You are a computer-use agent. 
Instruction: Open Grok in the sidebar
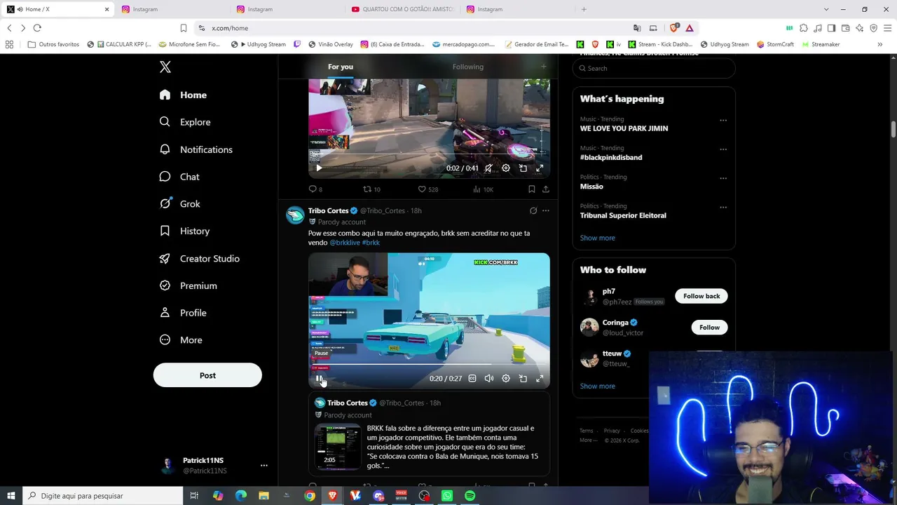[180, 204]
